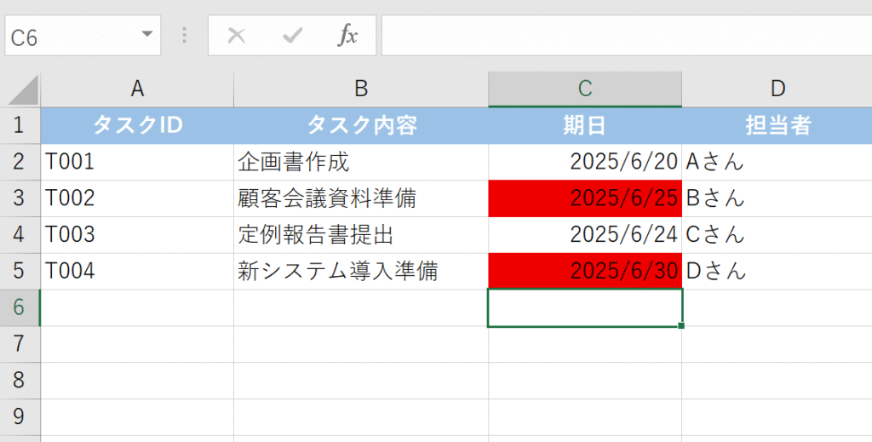The height and width of the screenshot is (442, 872).
Task: Expand the Name Box dropdown arrow
Action: tap(147, 35)
